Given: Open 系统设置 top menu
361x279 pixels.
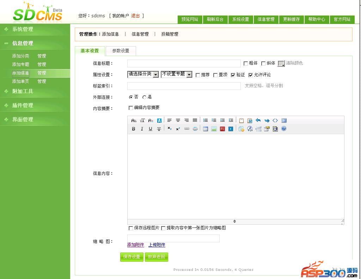Looking at the screenshot, I should pos(240,19).
